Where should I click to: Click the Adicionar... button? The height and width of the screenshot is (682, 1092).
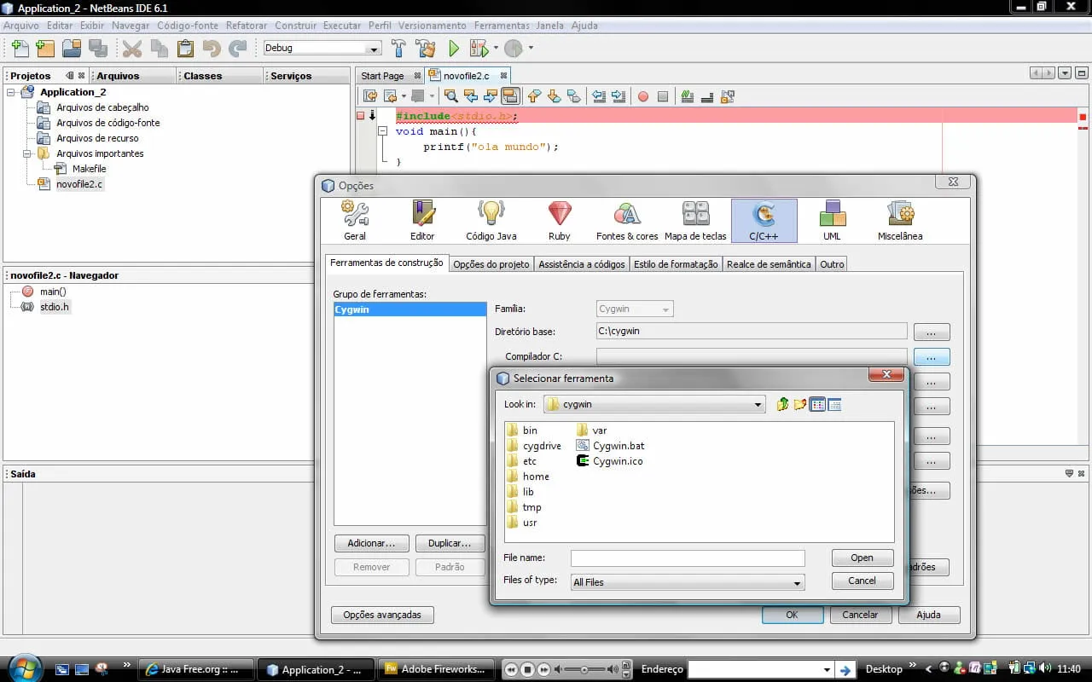(x=371, y=543)
